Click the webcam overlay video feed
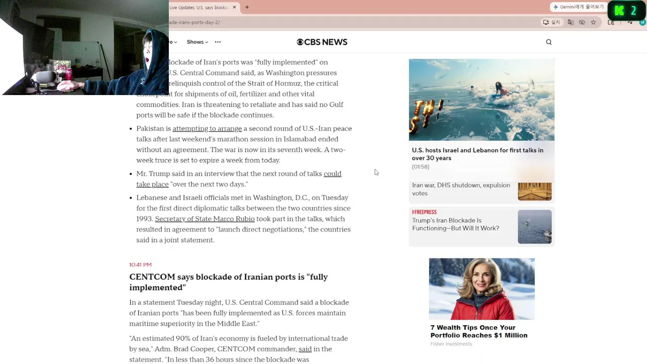 point(84,48)
